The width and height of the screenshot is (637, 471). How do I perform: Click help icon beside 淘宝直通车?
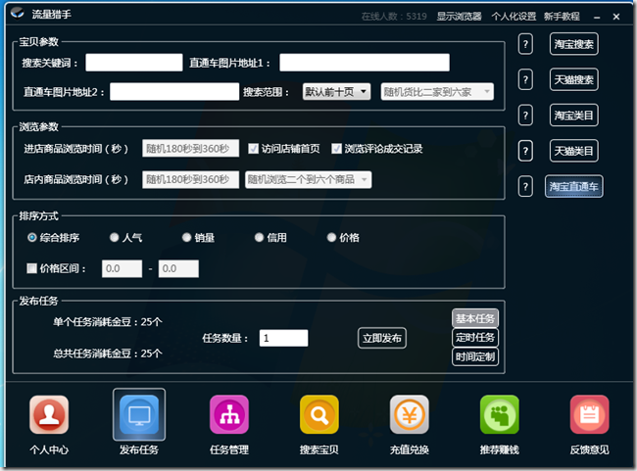525,187
